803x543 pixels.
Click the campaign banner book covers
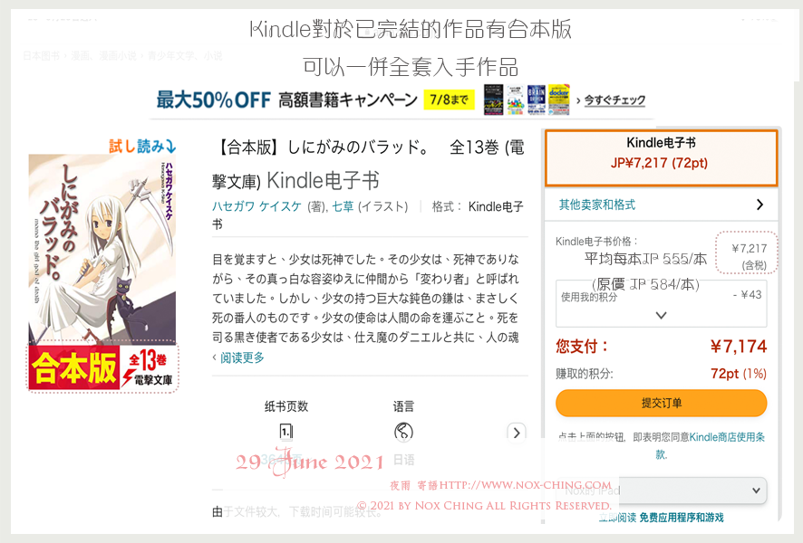(527, 100)
